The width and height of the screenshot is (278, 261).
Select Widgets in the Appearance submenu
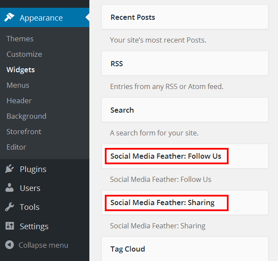click(21, 70)
